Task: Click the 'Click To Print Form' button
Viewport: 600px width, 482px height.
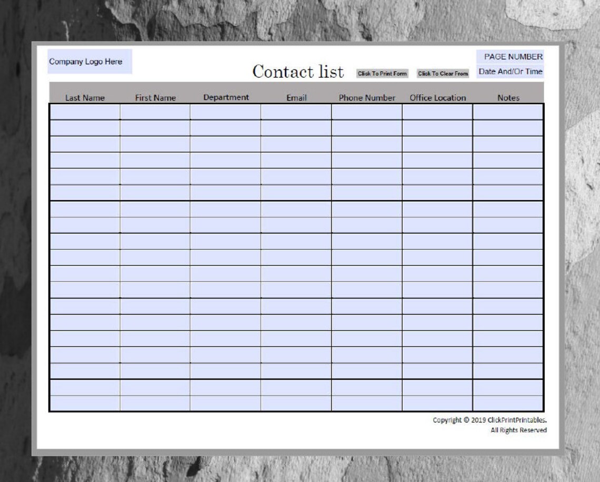Action: click(382, 73)
